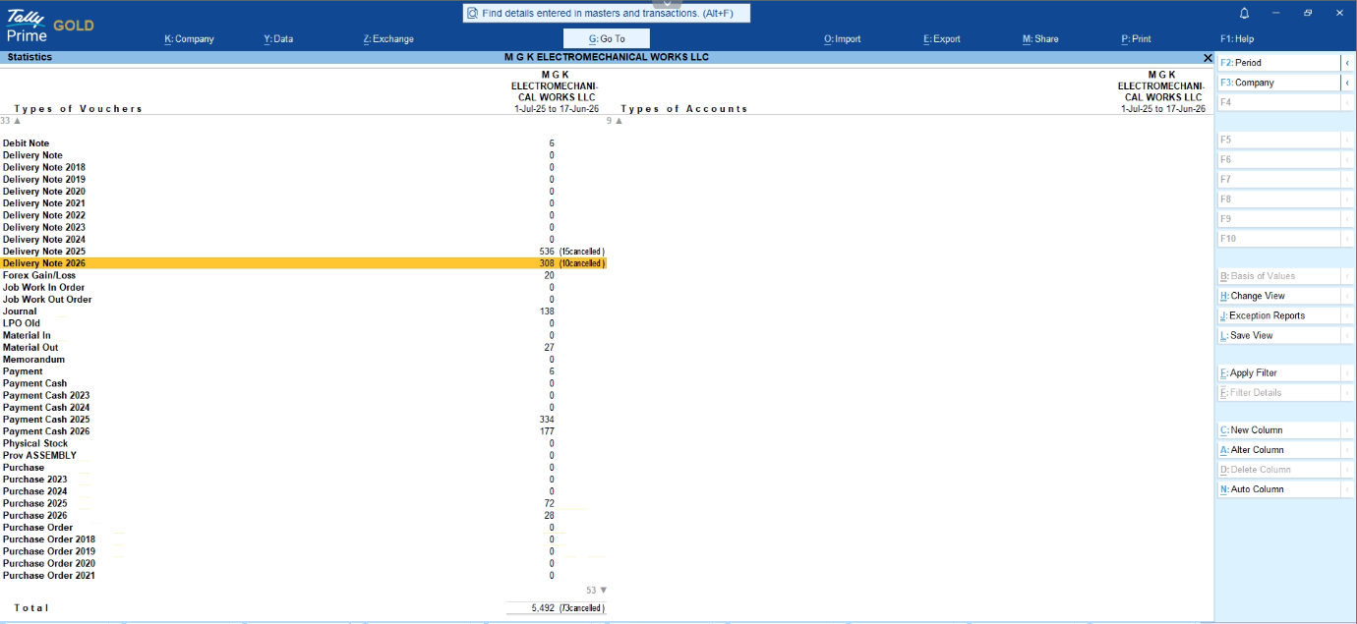Click the 536 count for Delivery Note 2025
This screenshot has height=624, width=1357.
(547, 252)
